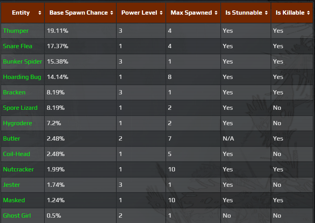Screen dimensions: 315x223
Task: Click the Is Stunnable sort arrows
Action: click(266, 13)
